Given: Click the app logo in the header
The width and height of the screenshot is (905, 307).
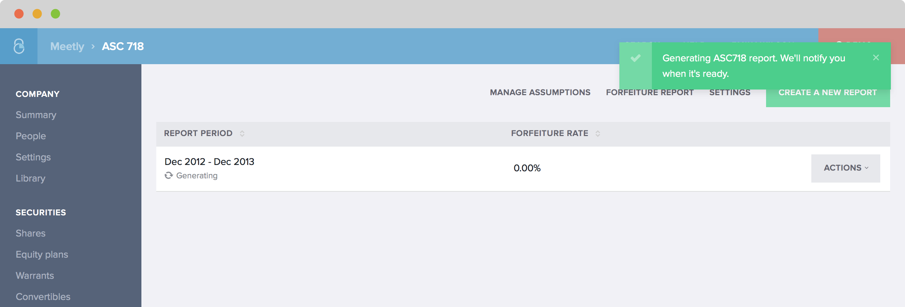Looking at the screenshot, I should point(19,46).
